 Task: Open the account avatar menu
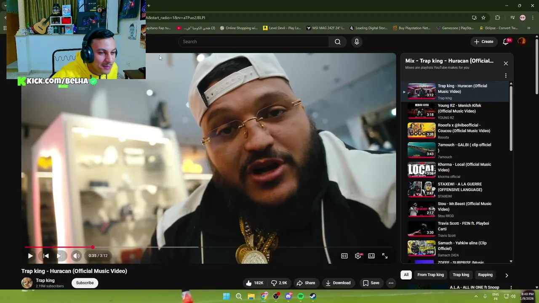pos(522,41)
